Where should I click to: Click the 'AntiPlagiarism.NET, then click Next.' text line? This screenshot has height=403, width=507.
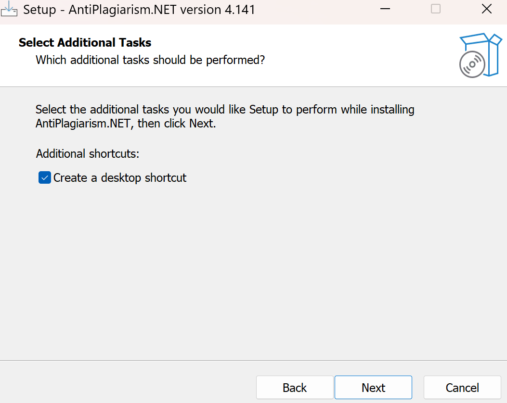tap(126, 123)
